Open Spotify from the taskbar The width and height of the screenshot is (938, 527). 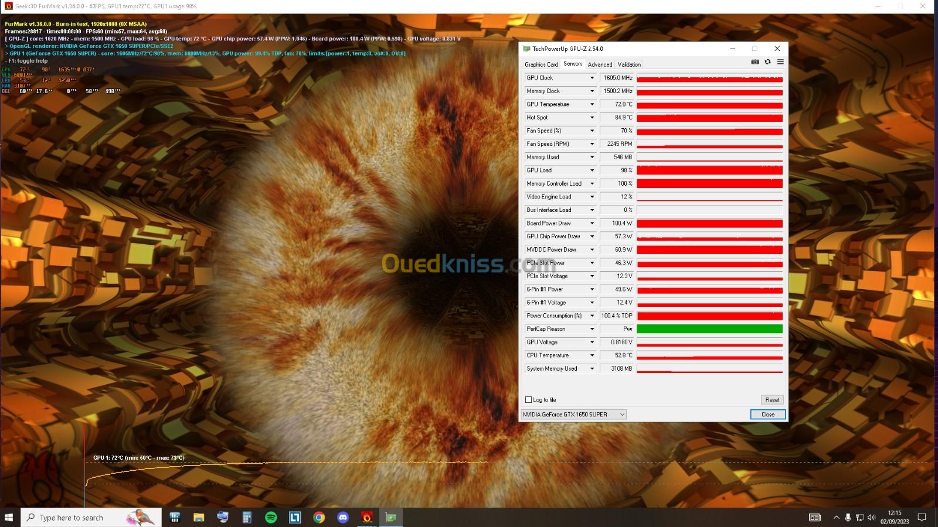[271, 517]
